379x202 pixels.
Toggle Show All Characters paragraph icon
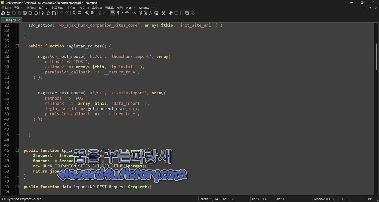118,13
